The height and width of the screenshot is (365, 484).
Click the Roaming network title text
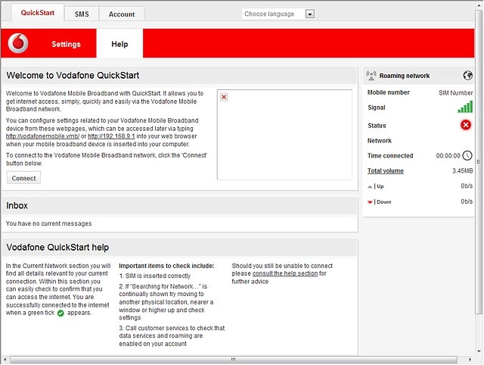(x=405, y=76)
